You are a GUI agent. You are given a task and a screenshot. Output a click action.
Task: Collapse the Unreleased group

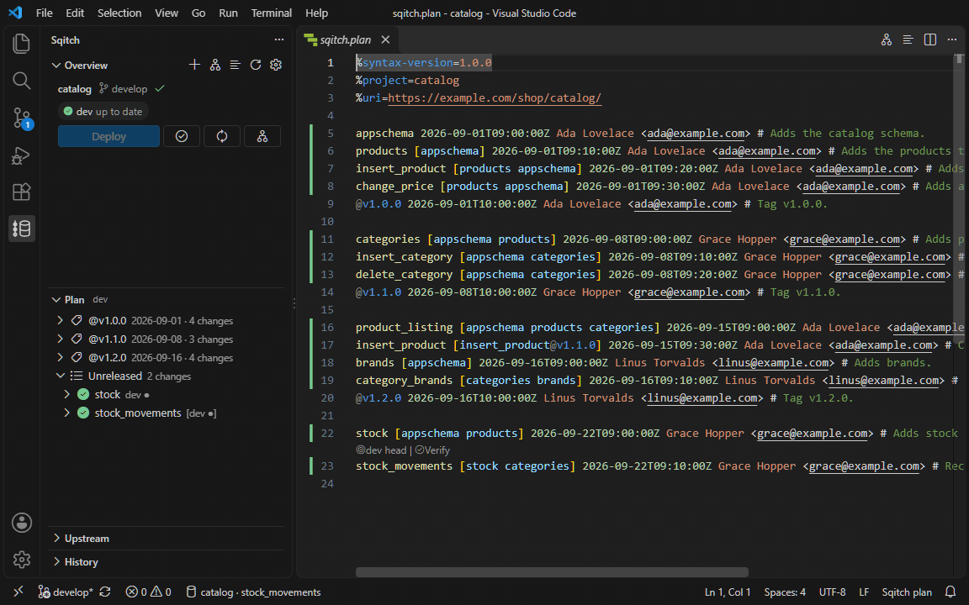[x=60, y=376]
